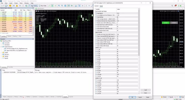Select candlestick chart mode icon

[52, 5]
